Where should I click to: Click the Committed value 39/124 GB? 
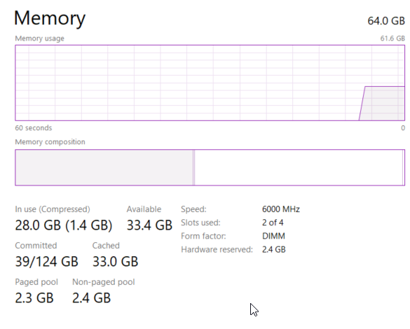[x=46, y=261]
